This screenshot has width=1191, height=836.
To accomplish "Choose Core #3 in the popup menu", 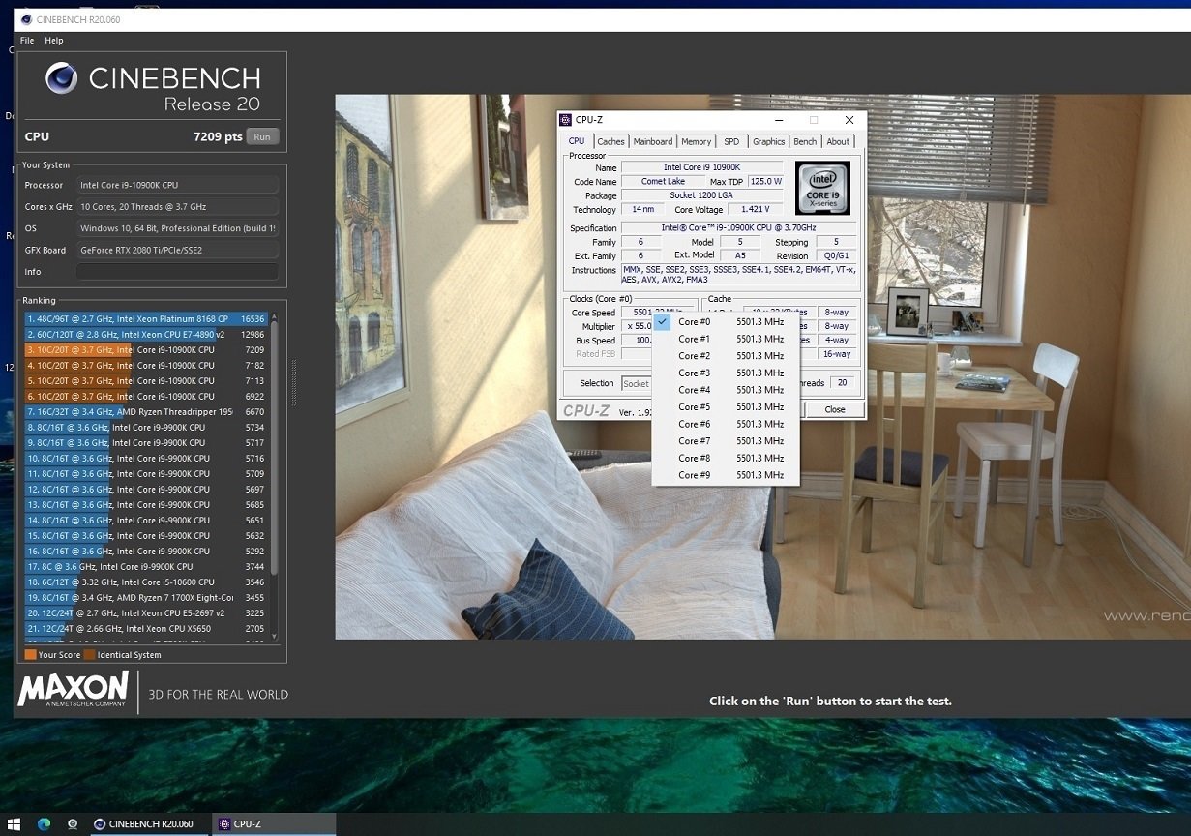I will tap(727, 373).
